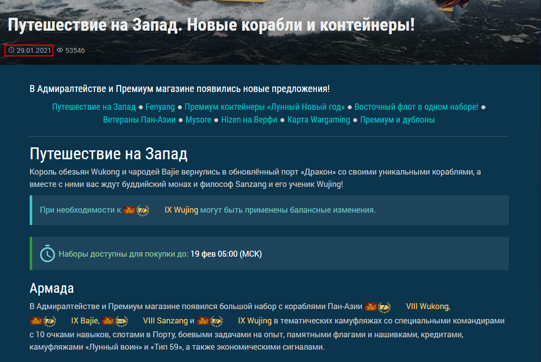Viewport: 541px width, 362px height.
Task: Open VIII Sanzang ship link
Action: [165, 320]
